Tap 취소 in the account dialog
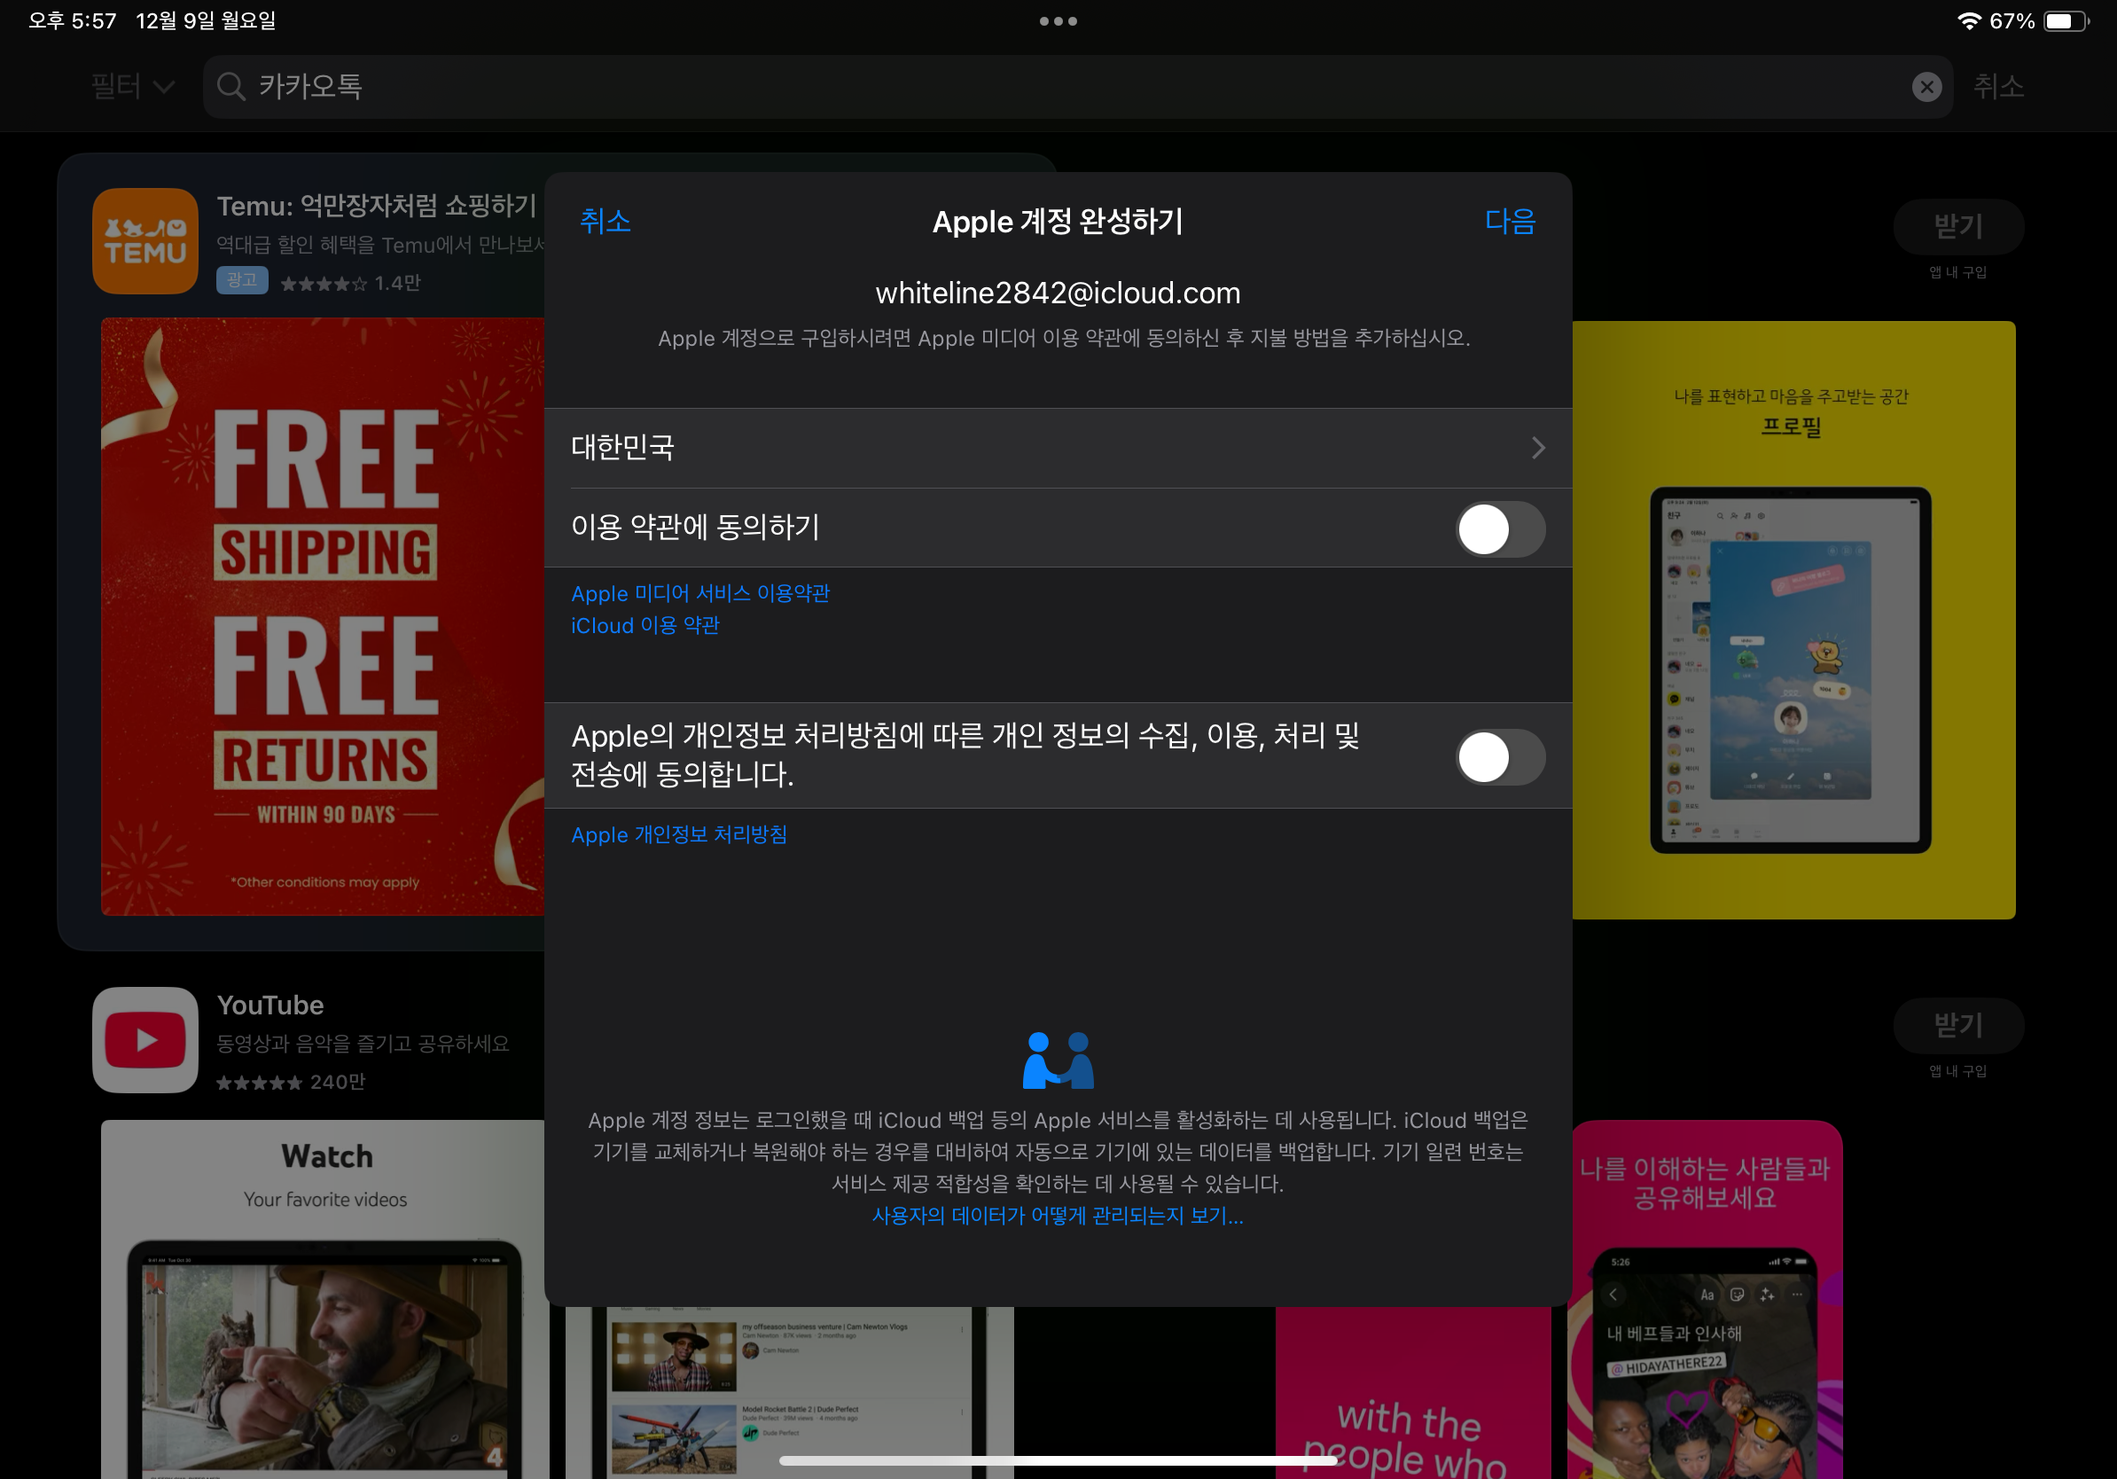Viewport: 2117px width, 1479px height. tap(605, 222)
